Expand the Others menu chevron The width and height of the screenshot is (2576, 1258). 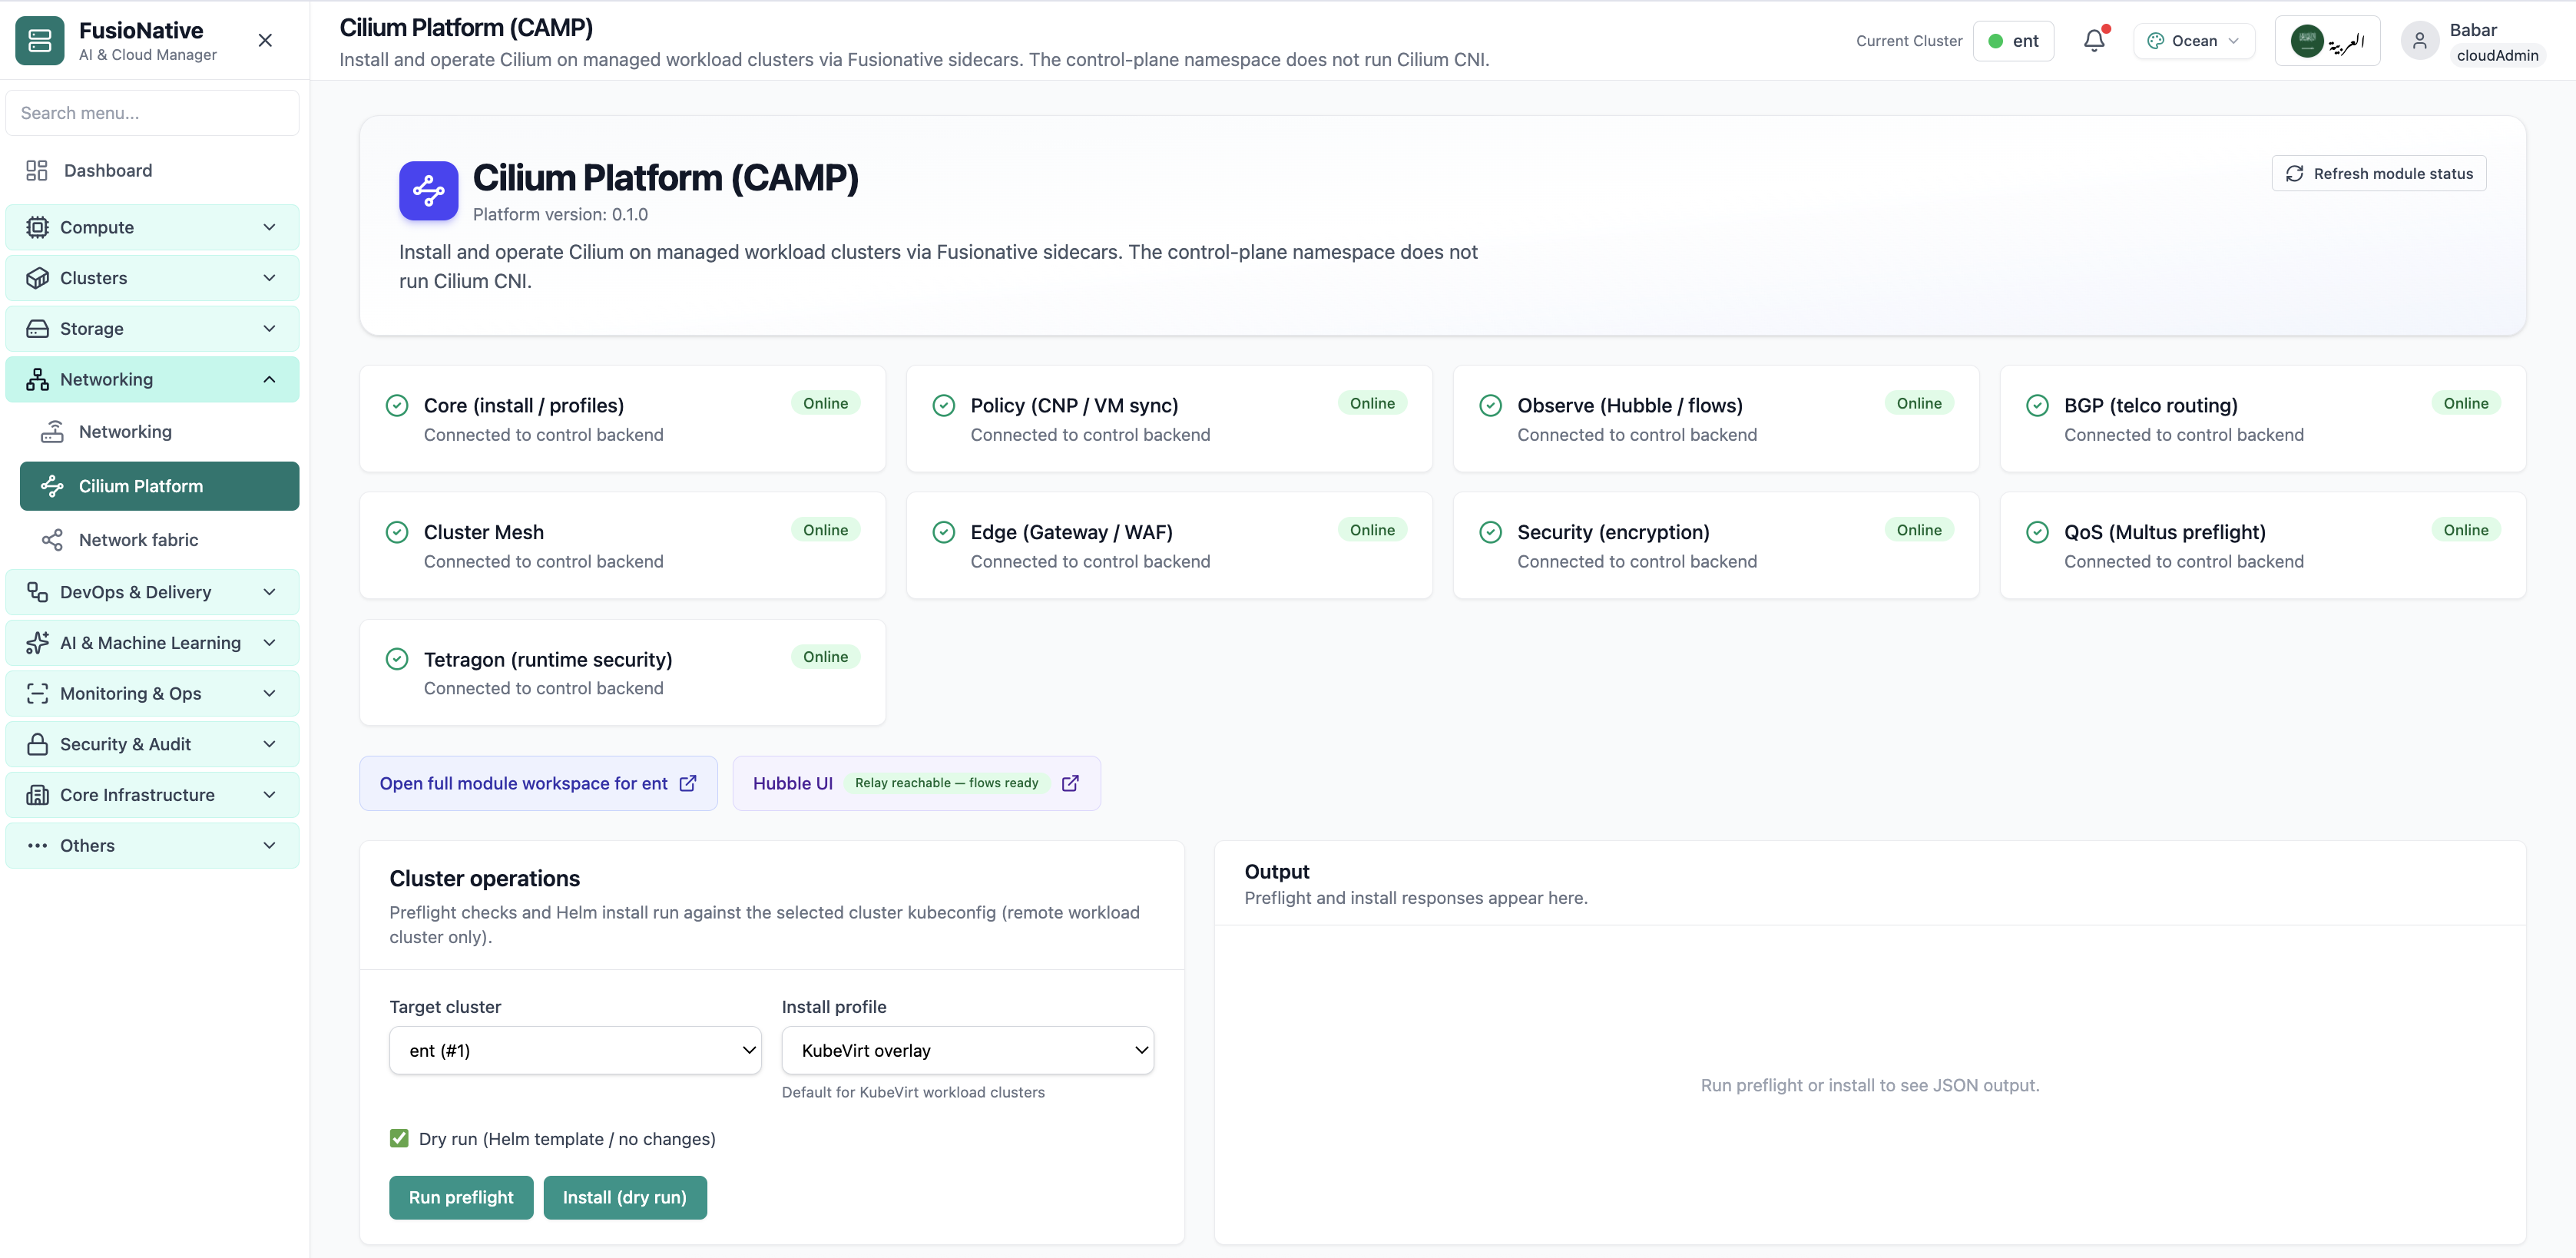[x=269, y=846]
